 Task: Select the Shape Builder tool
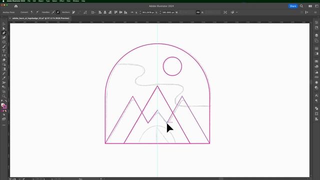point(4,64)
